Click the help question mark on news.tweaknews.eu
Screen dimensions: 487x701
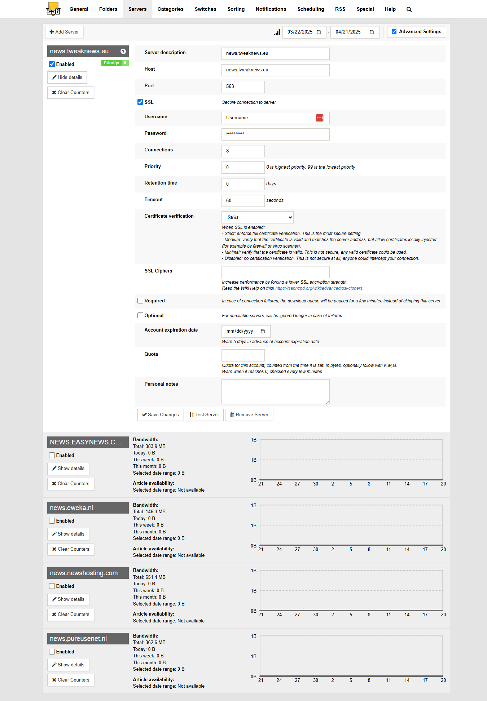[123, 51]
